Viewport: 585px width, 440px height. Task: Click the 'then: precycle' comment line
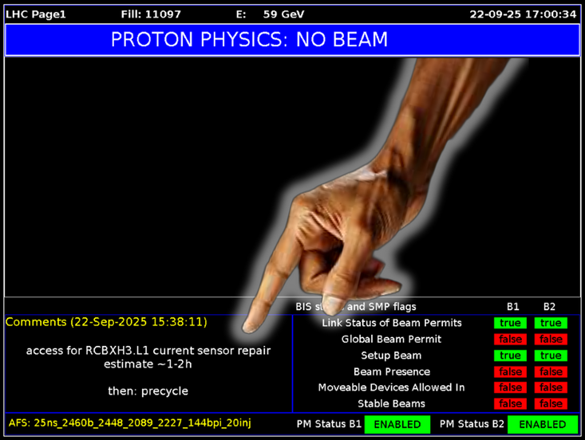pyautogui.click(x=147, y=391)
